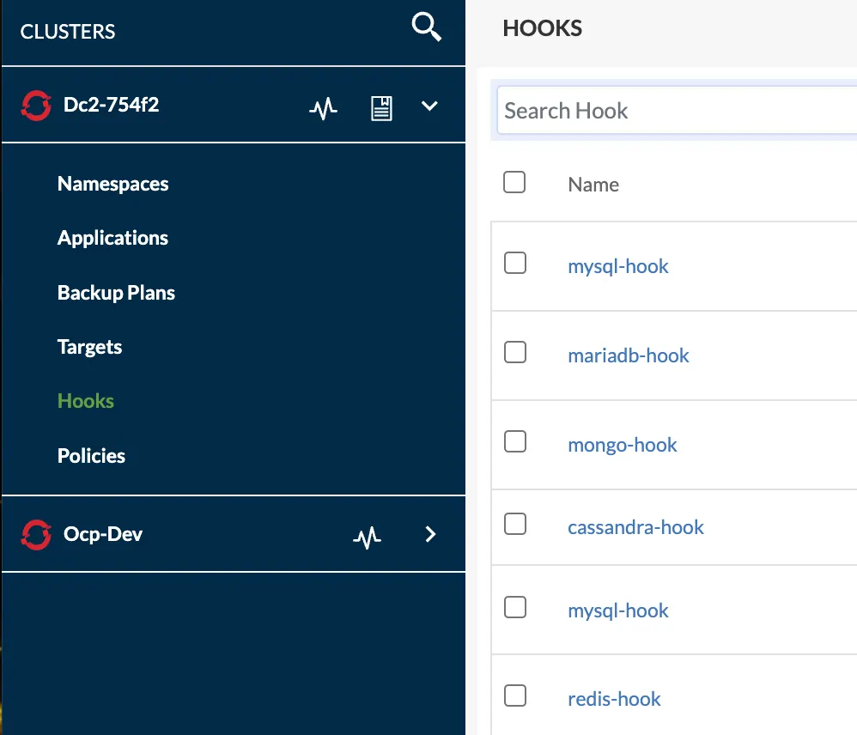Image resolution: width=857 pixels, height=735 pixels.
Task: Select the mongo-hook row checkbox
Action: (x=515, y=441)
